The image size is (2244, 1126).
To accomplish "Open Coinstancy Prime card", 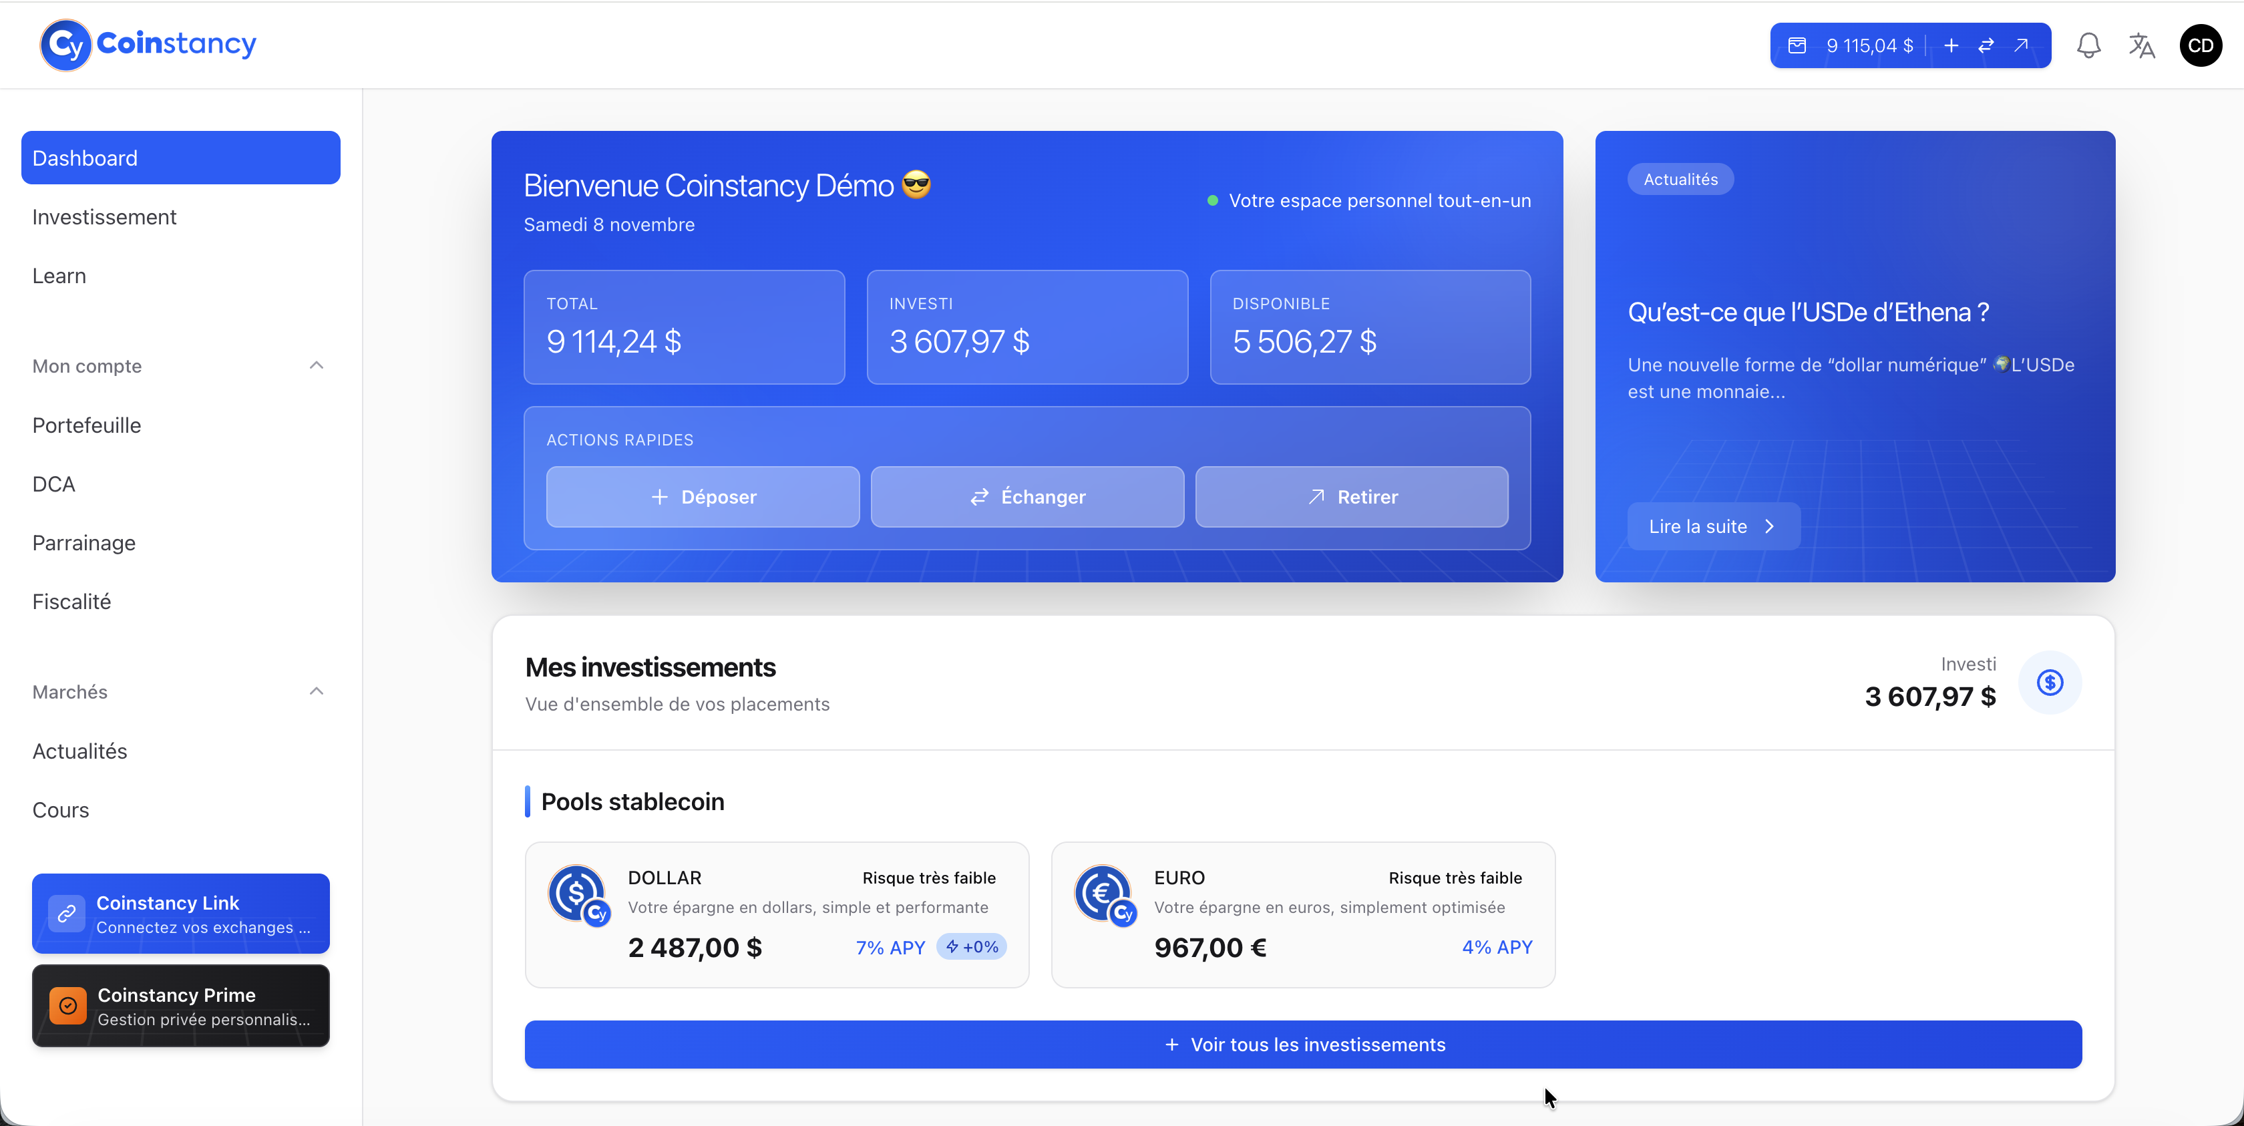I will click(180, 1006).
